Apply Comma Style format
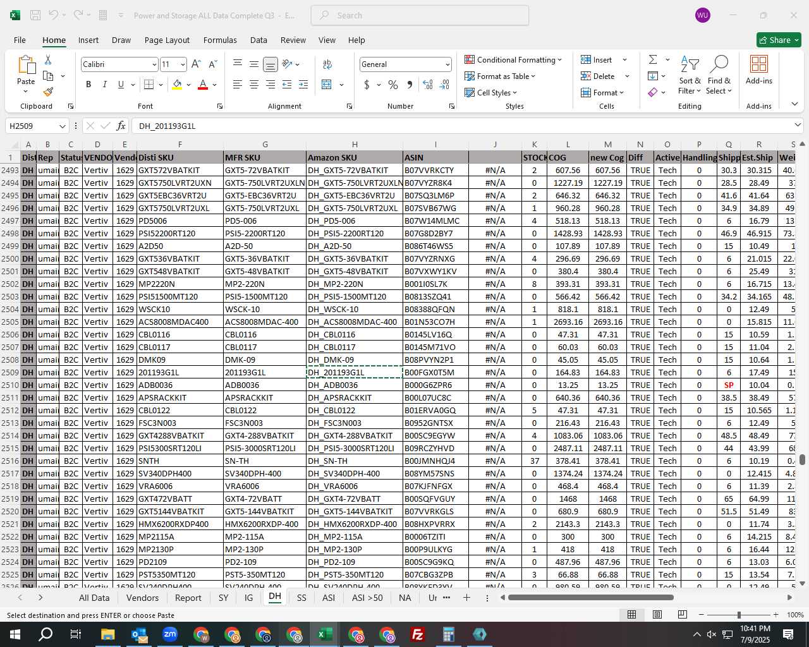The image size is (809, 647). click(x=410, y=85)
